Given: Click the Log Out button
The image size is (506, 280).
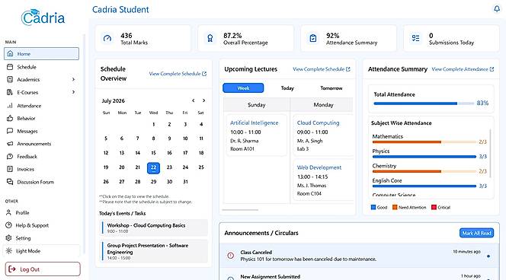Looking at the screenshot, I should click(43, 269).
